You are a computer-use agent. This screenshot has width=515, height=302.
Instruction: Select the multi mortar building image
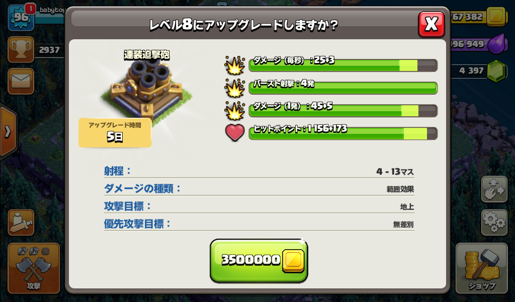pyautogui.click(x=147, y=89)
